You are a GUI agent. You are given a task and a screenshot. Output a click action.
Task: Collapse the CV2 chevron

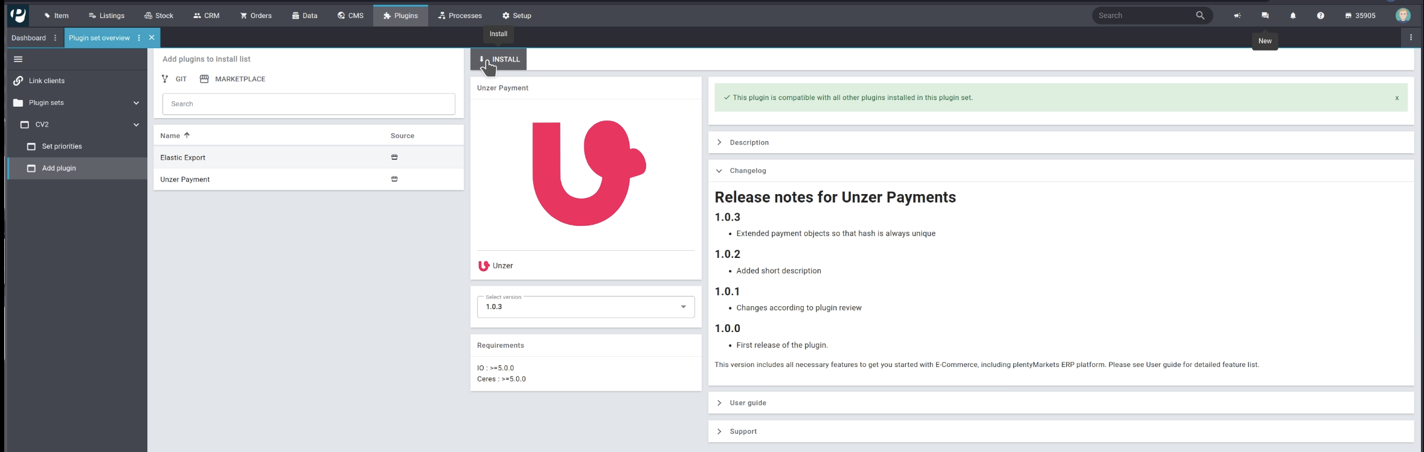pos(136,125)
